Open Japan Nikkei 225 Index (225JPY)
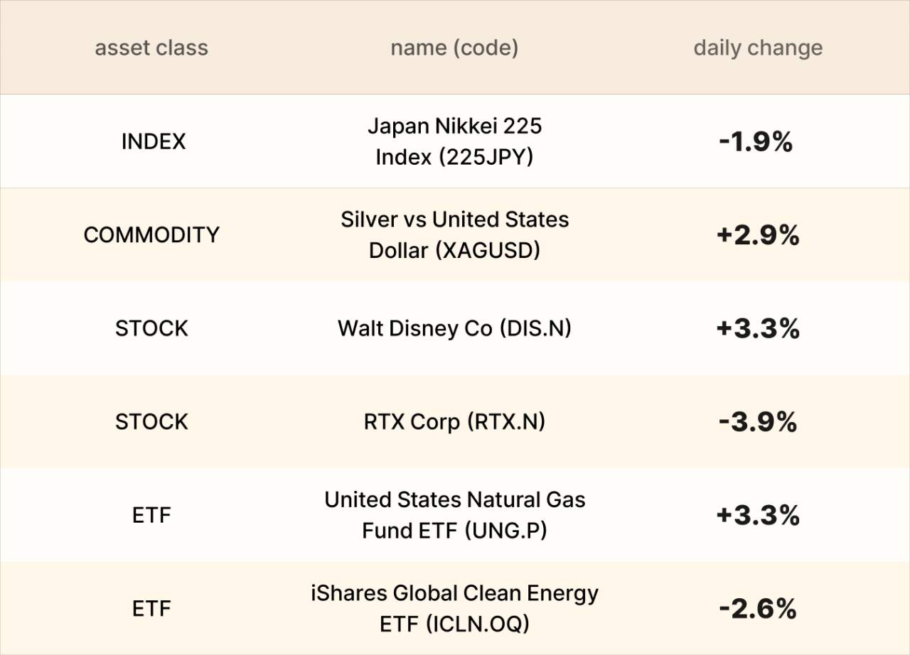910x655 pixels. [x=454, y=141]
